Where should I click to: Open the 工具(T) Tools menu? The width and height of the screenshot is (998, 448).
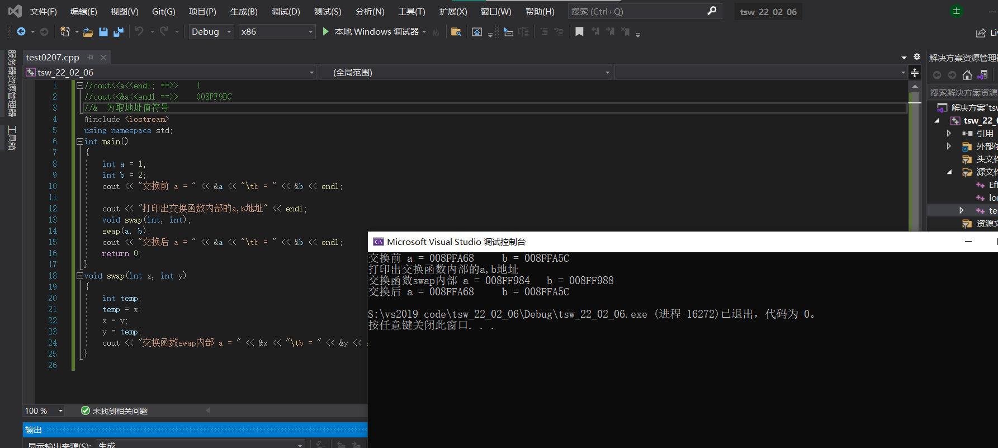(x=412, y=11)
